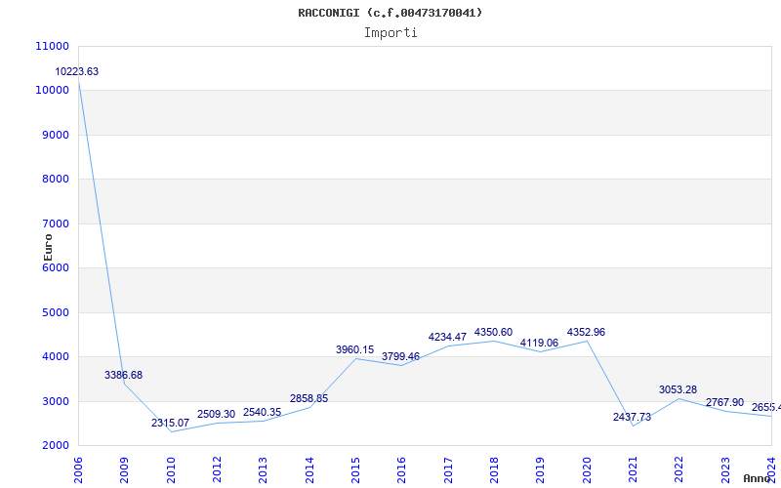781x488 pixels.
Task: Click the 2015 x-axis year label
Action: (355, 467)
